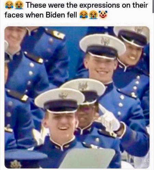Click the laughing emoji after "fell"
This screenshot has height=170, width=154.
coord(84,15)
